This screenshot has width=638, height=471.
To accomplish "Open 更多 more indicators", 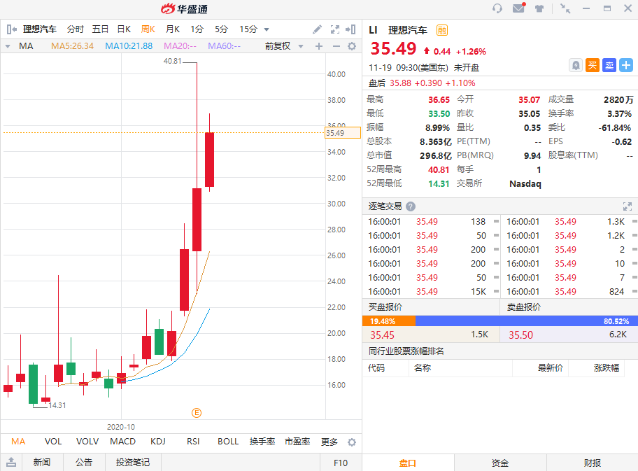I will pos(329,442).
